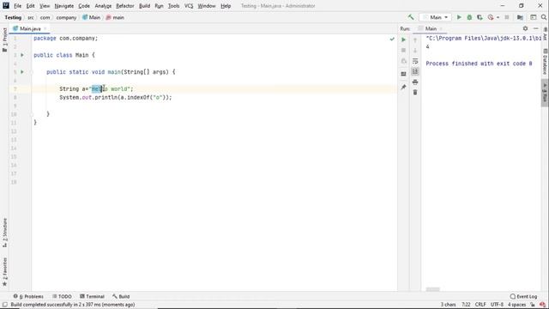Click the src breadcrumb

pos(31,17)
